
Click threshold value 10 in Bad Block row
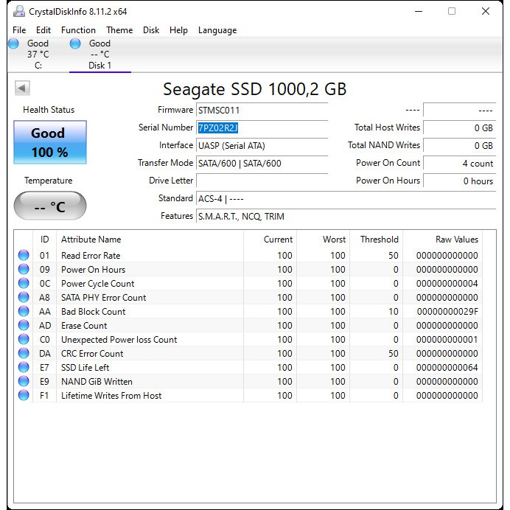(394, 312)
